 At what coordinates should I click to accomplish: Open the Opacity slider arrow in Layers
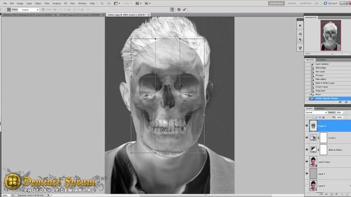click(344, 113)
